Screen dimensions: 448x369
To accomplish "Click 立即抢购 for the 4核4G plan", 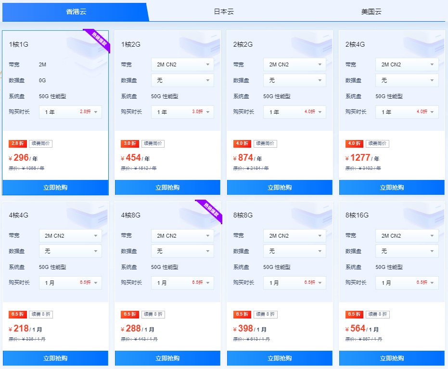I will pos(55,358).
